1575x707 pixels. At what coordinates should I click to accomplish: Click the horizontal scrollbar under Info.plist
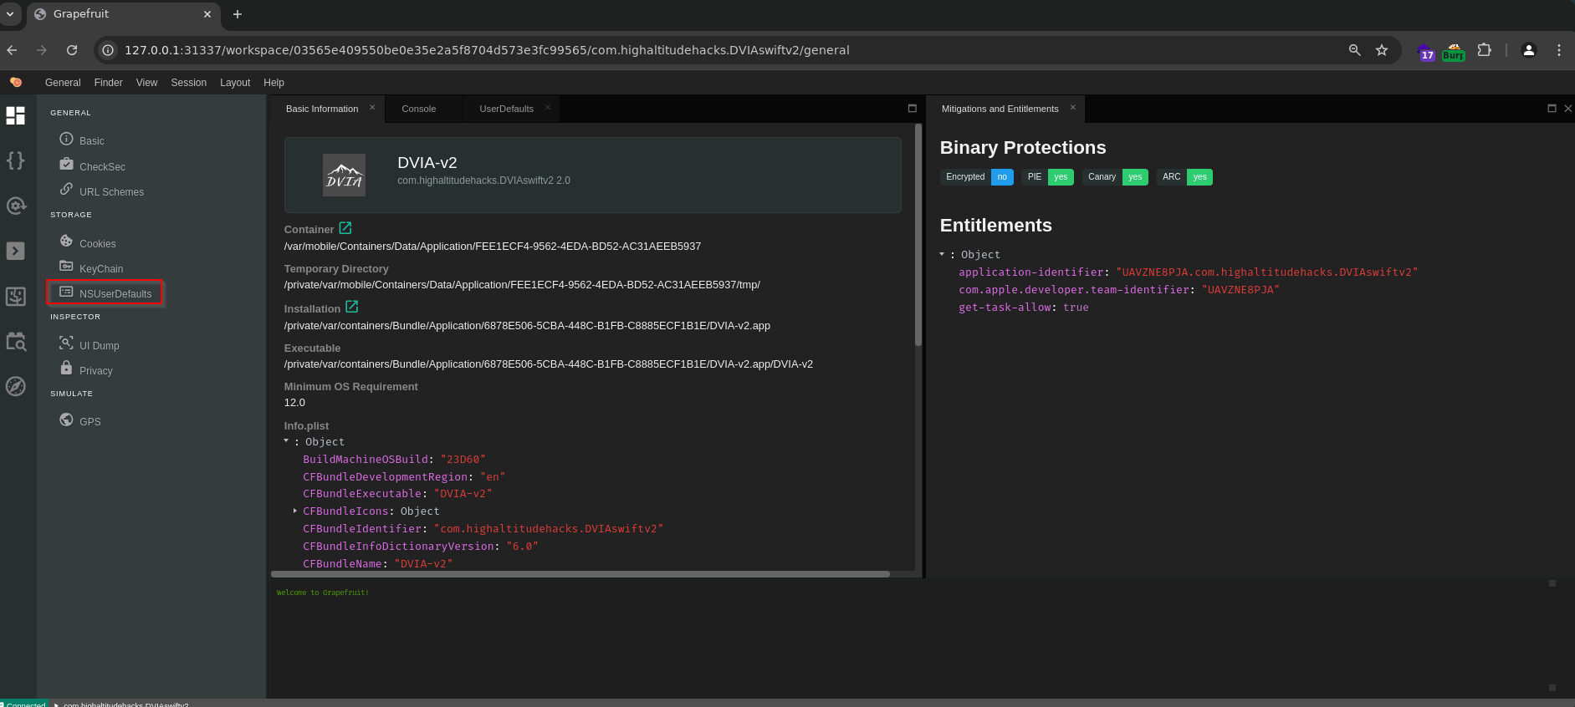point(580,574)
